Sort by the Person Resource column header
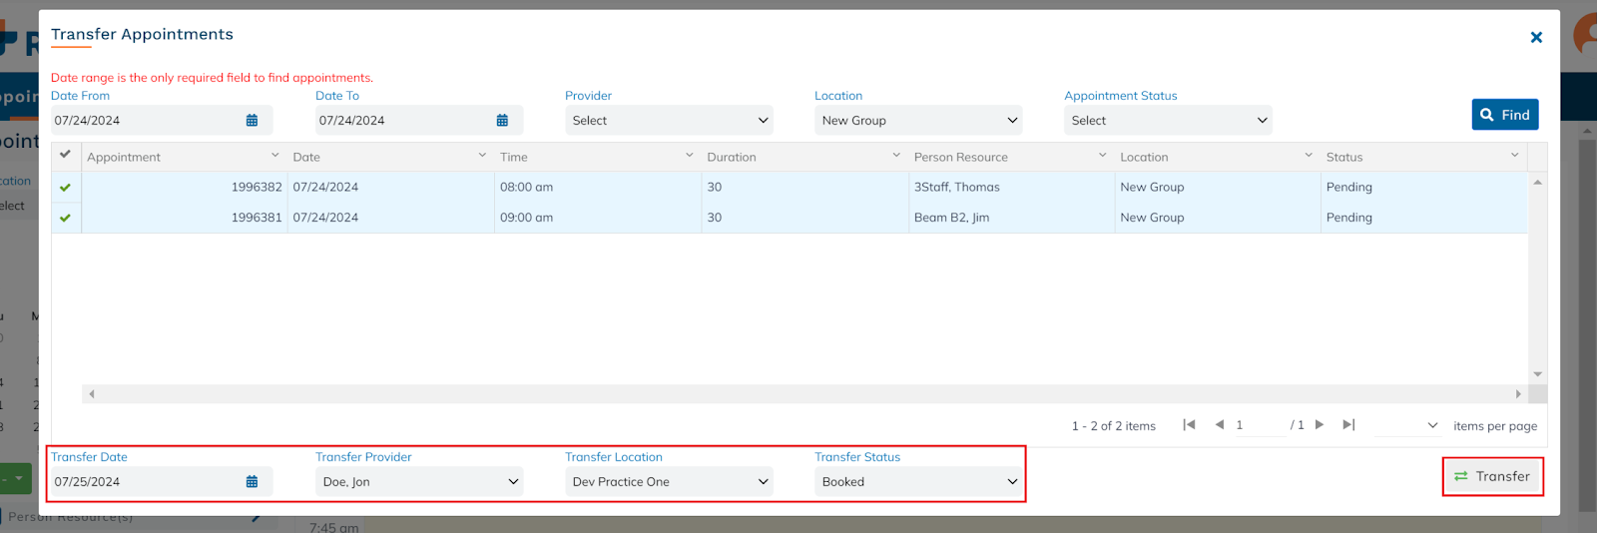1597x533 pixels. [960, 158]
